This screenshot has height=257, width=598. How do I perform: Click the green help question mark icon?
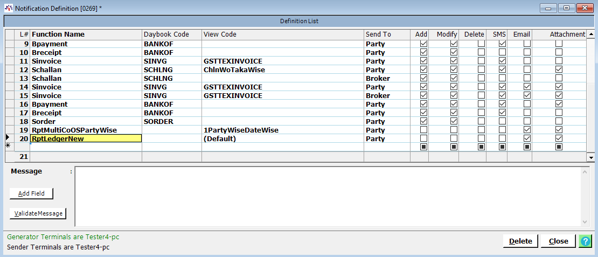click(x=585, y=241)
